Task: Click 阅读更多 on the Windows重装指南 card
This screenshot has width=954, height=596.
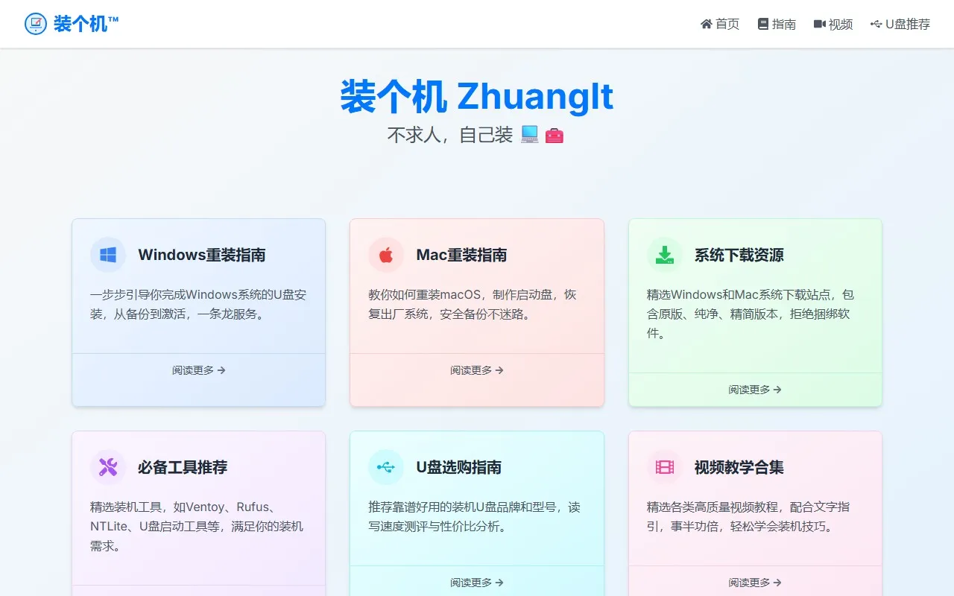Action: (198, 370)
